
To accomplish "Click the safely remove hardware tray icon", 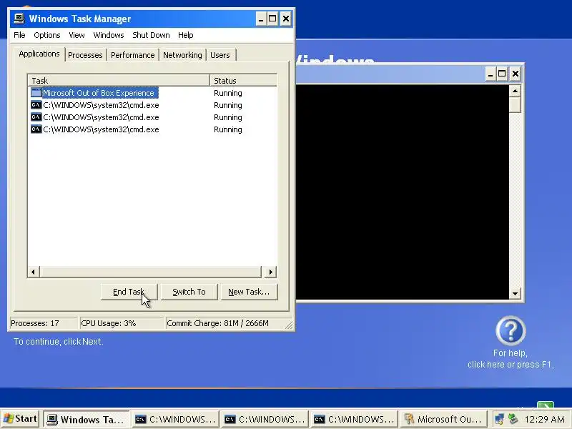I will coord(513,419).
